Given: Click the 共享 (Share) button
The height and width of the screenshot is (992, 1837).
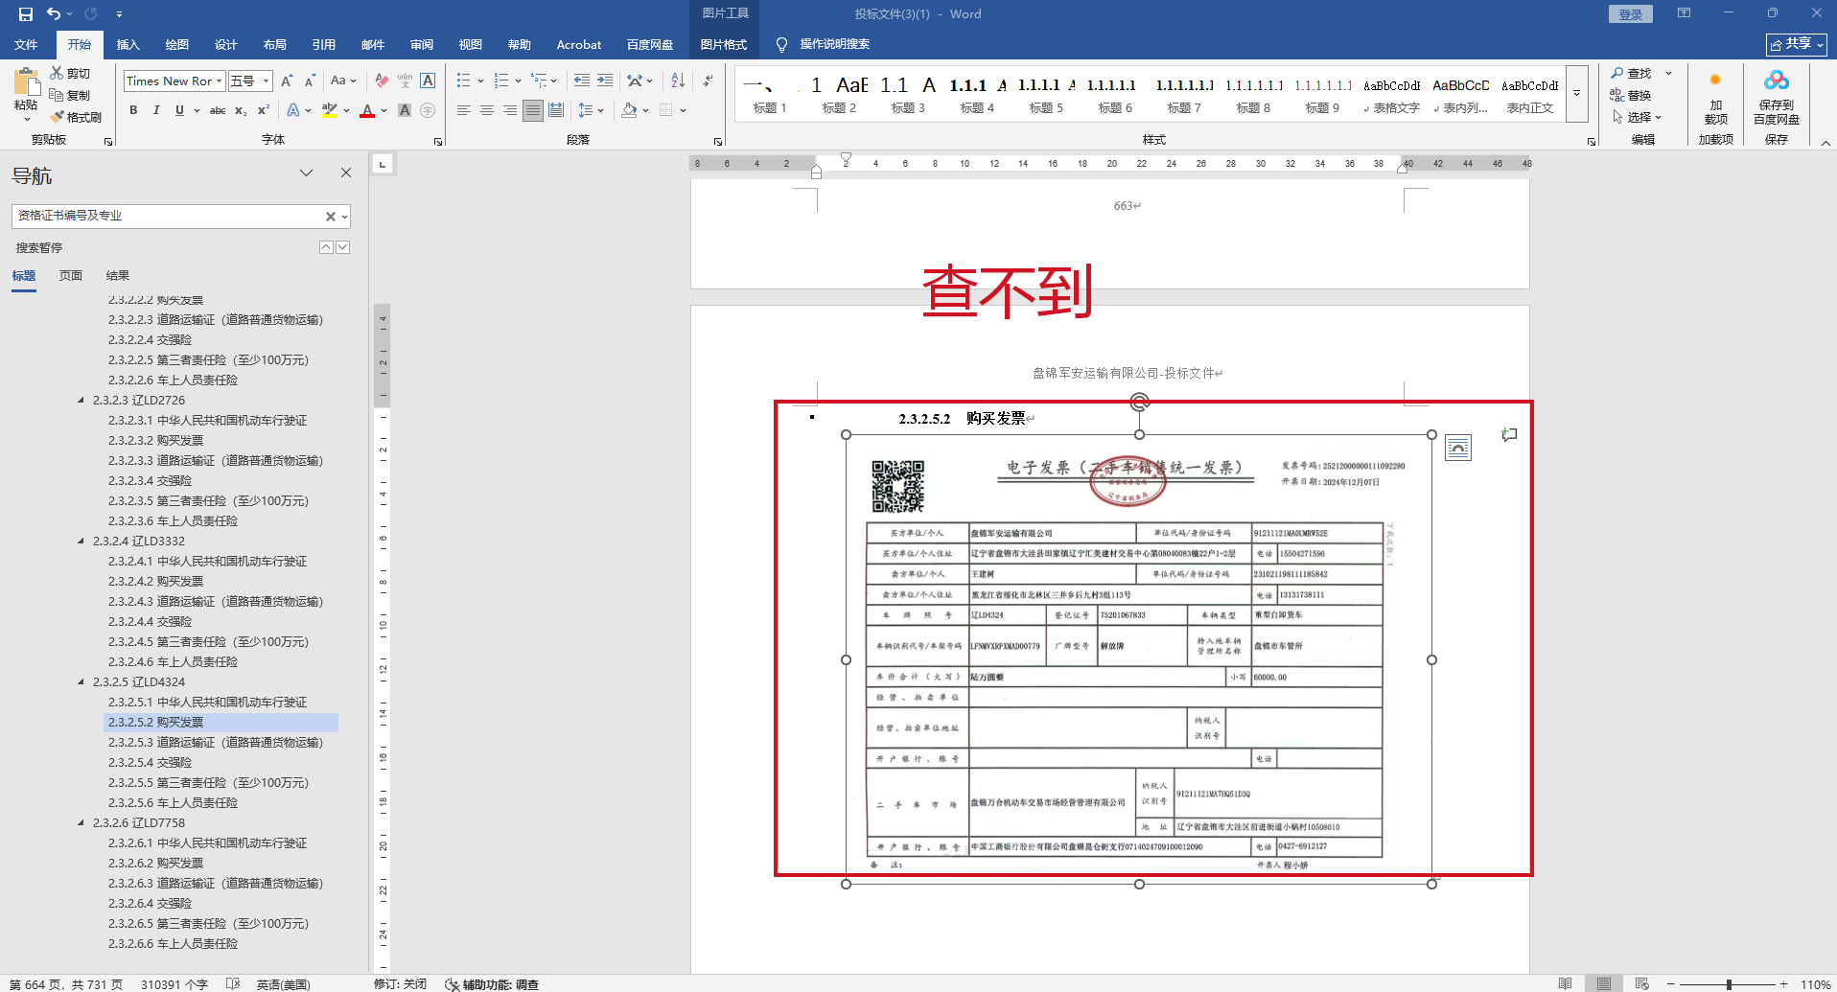Looking at the screenshot, I should [x=1796, y=45].
